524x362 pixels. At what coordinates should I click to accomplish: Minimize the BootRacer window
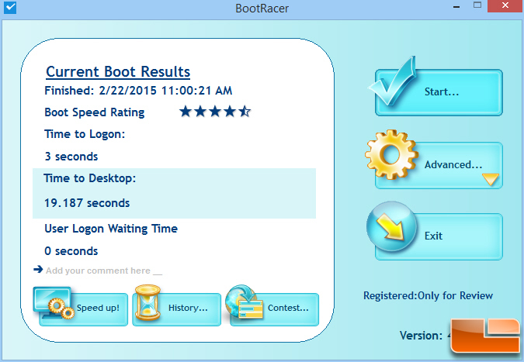click(x=456, y=6)
